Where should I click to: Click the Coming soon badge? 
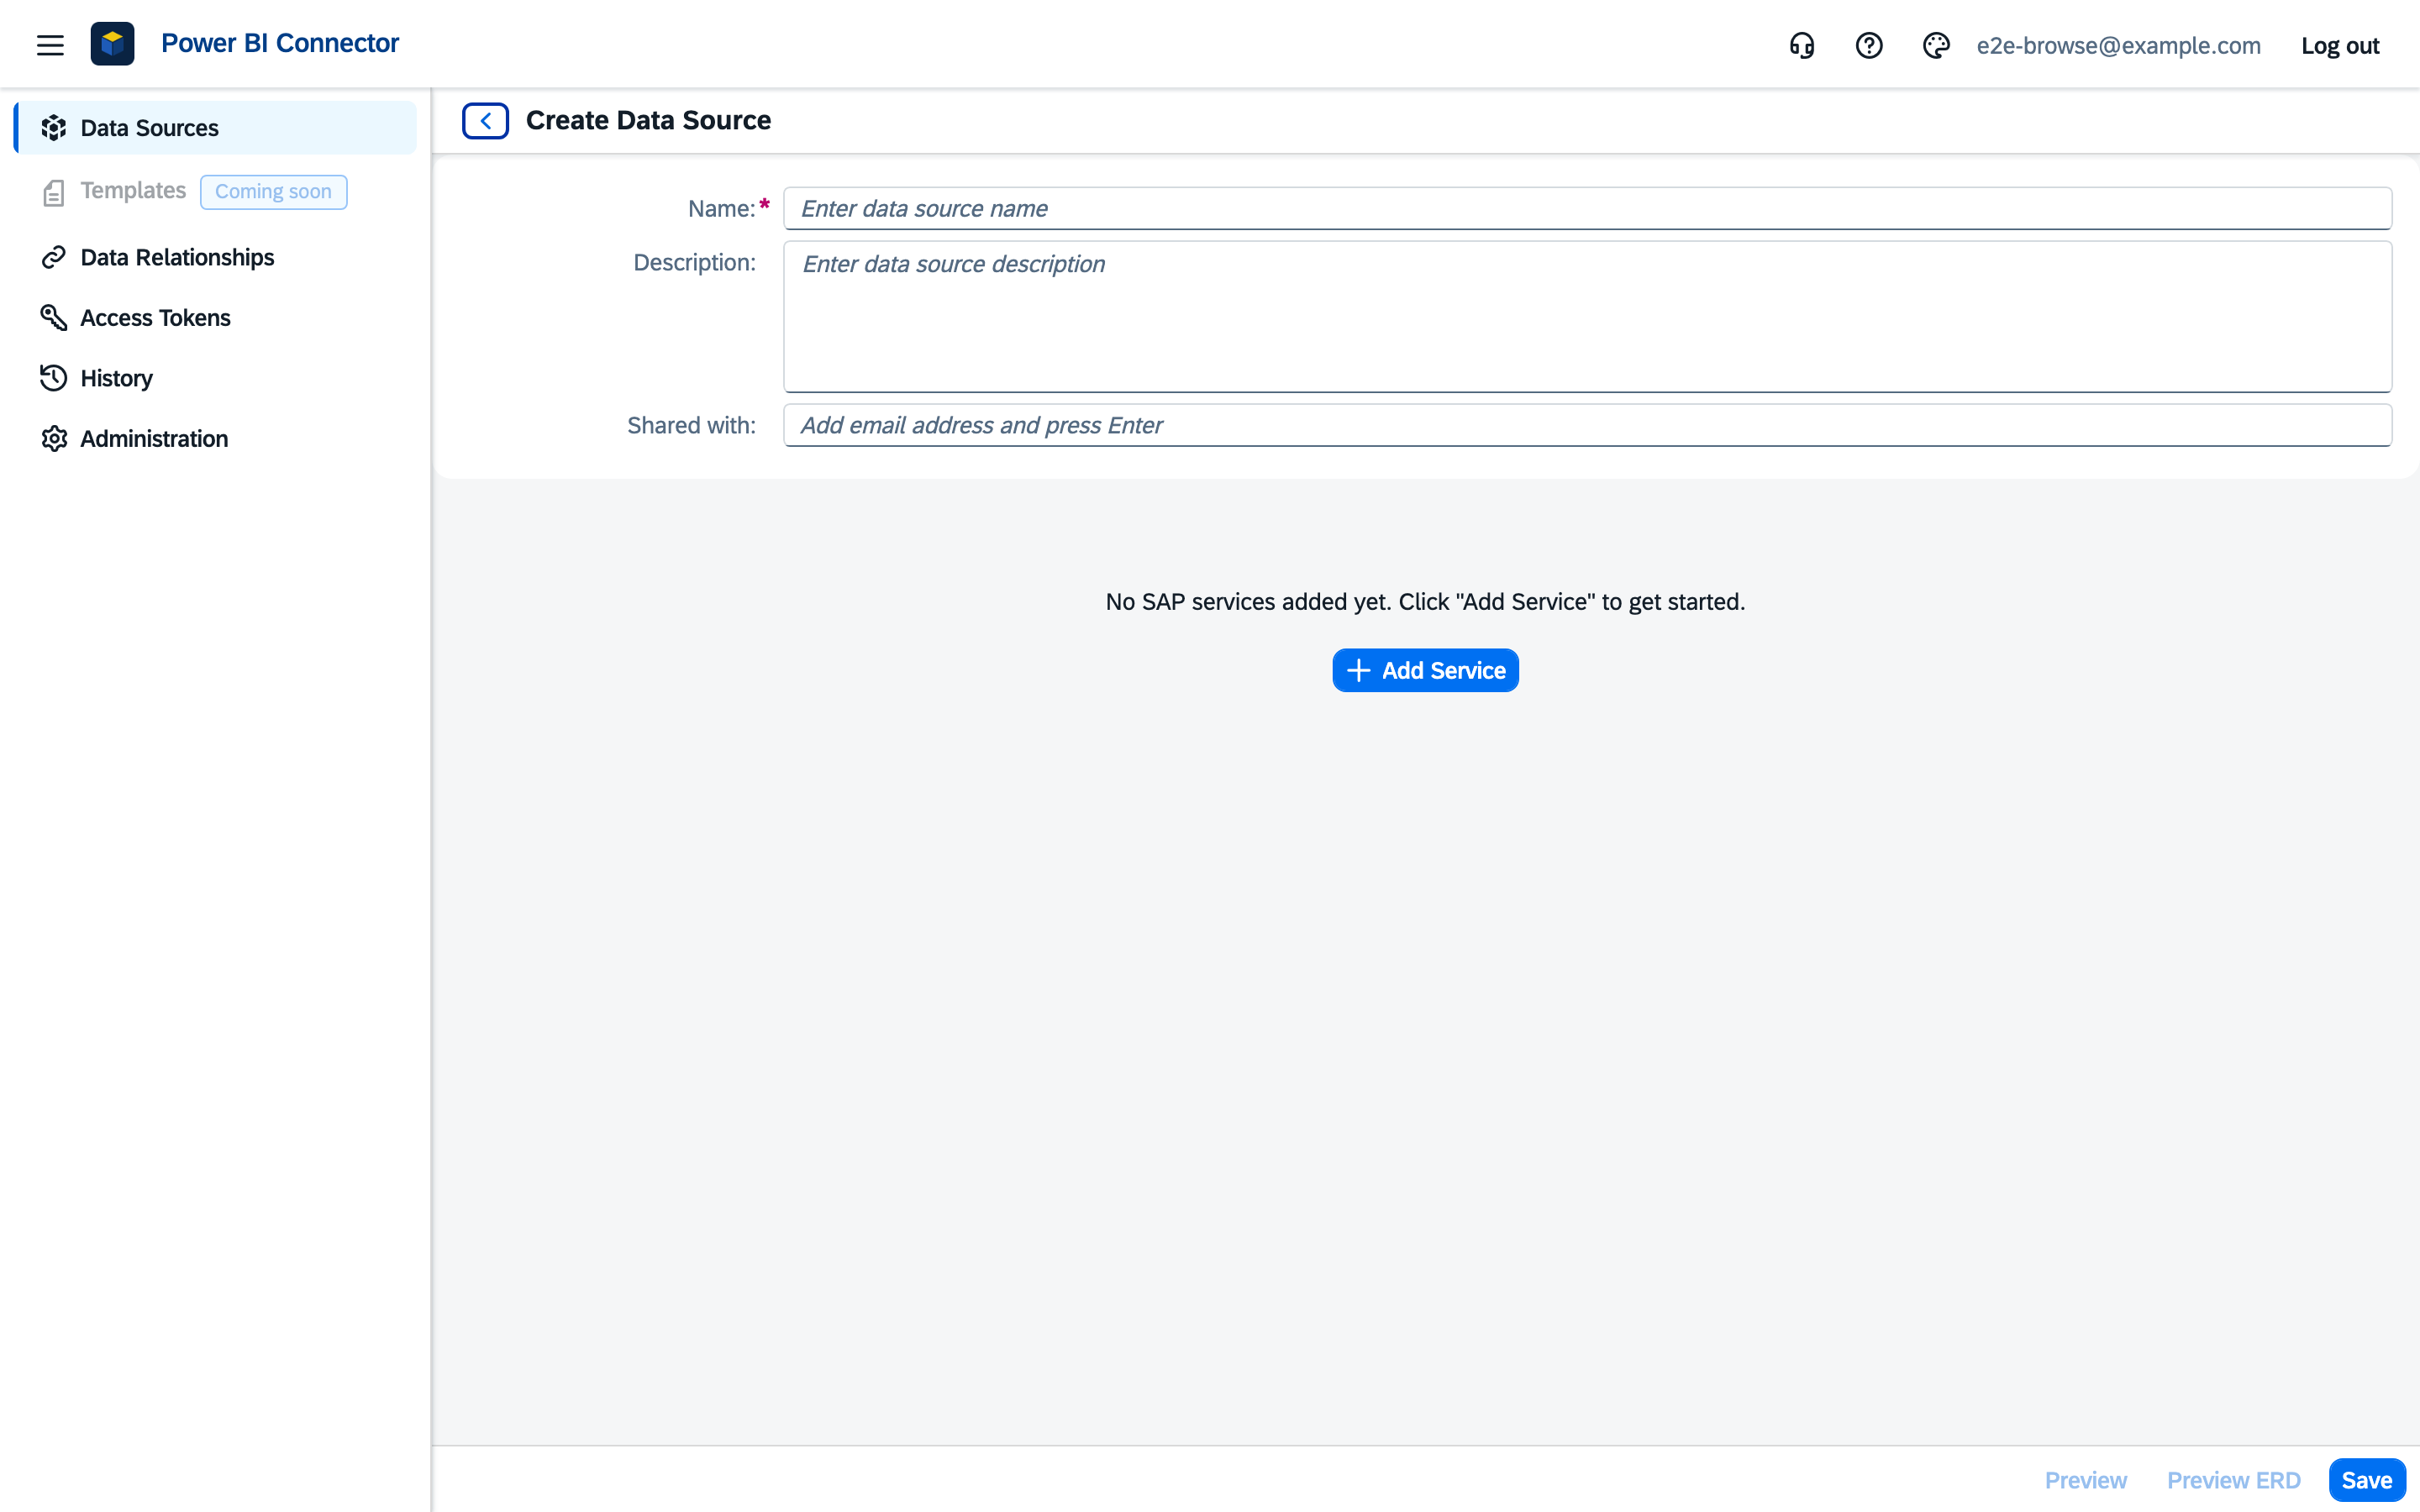click(273, 192)
